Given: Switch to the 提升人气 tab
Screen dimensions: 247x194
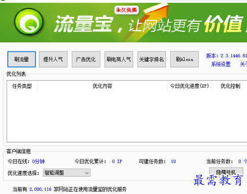Looking at the screenshot, I should [x=53, y=59].
